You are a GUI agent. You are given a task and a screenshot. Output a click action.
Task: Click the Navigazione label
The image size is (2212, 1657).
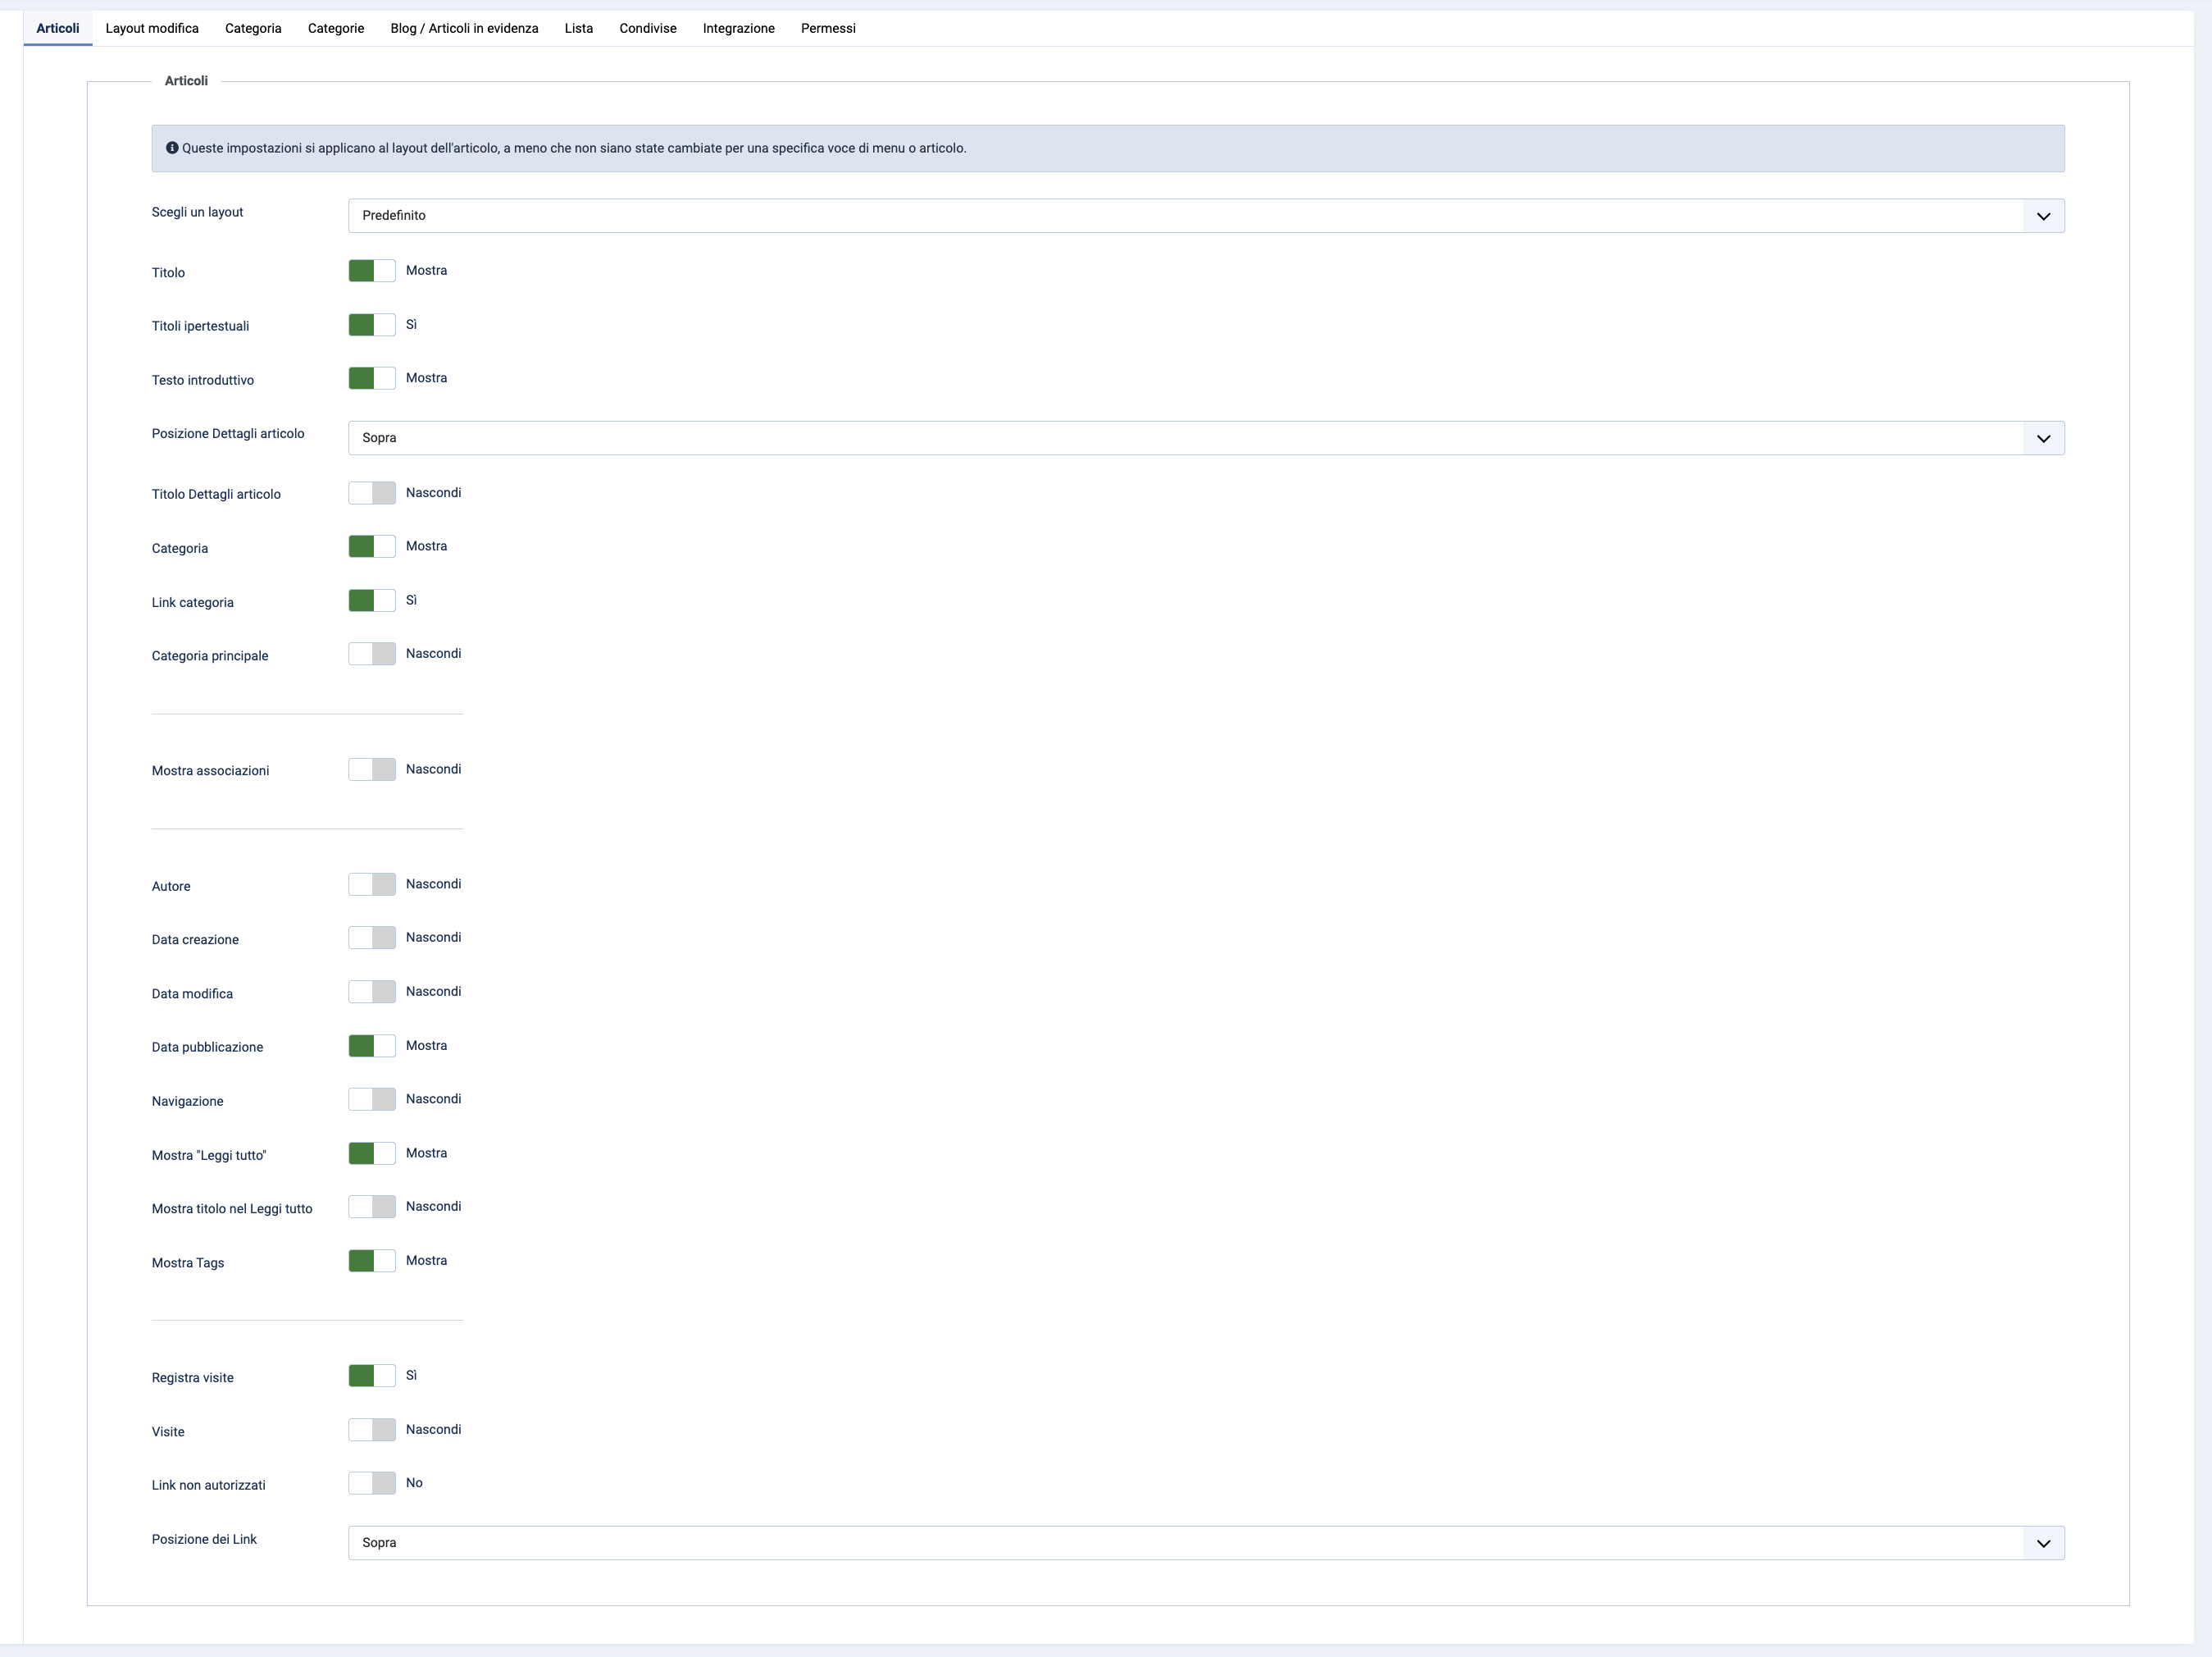(x=187, y=1102)
